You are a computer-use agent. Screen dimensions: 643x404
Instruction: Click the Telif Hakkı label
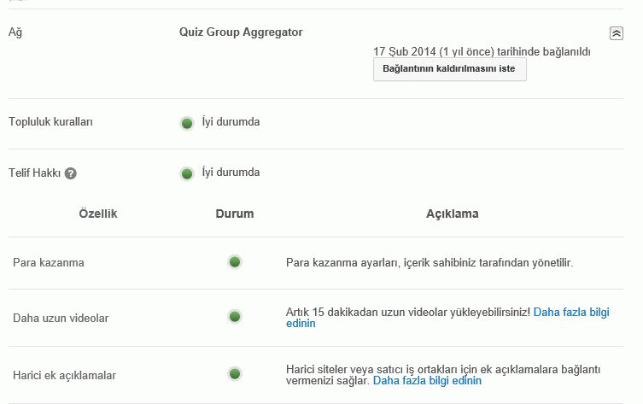coord(34,173)
